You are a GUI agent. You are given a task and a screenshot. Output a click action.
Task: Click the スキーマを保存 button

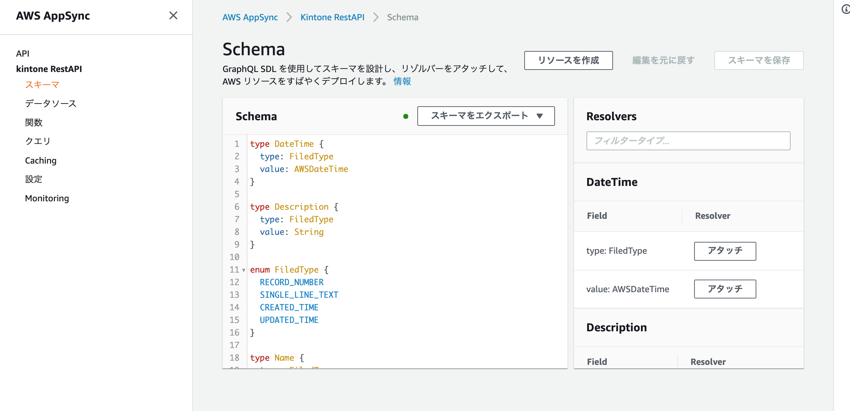[x=759, y=60]
